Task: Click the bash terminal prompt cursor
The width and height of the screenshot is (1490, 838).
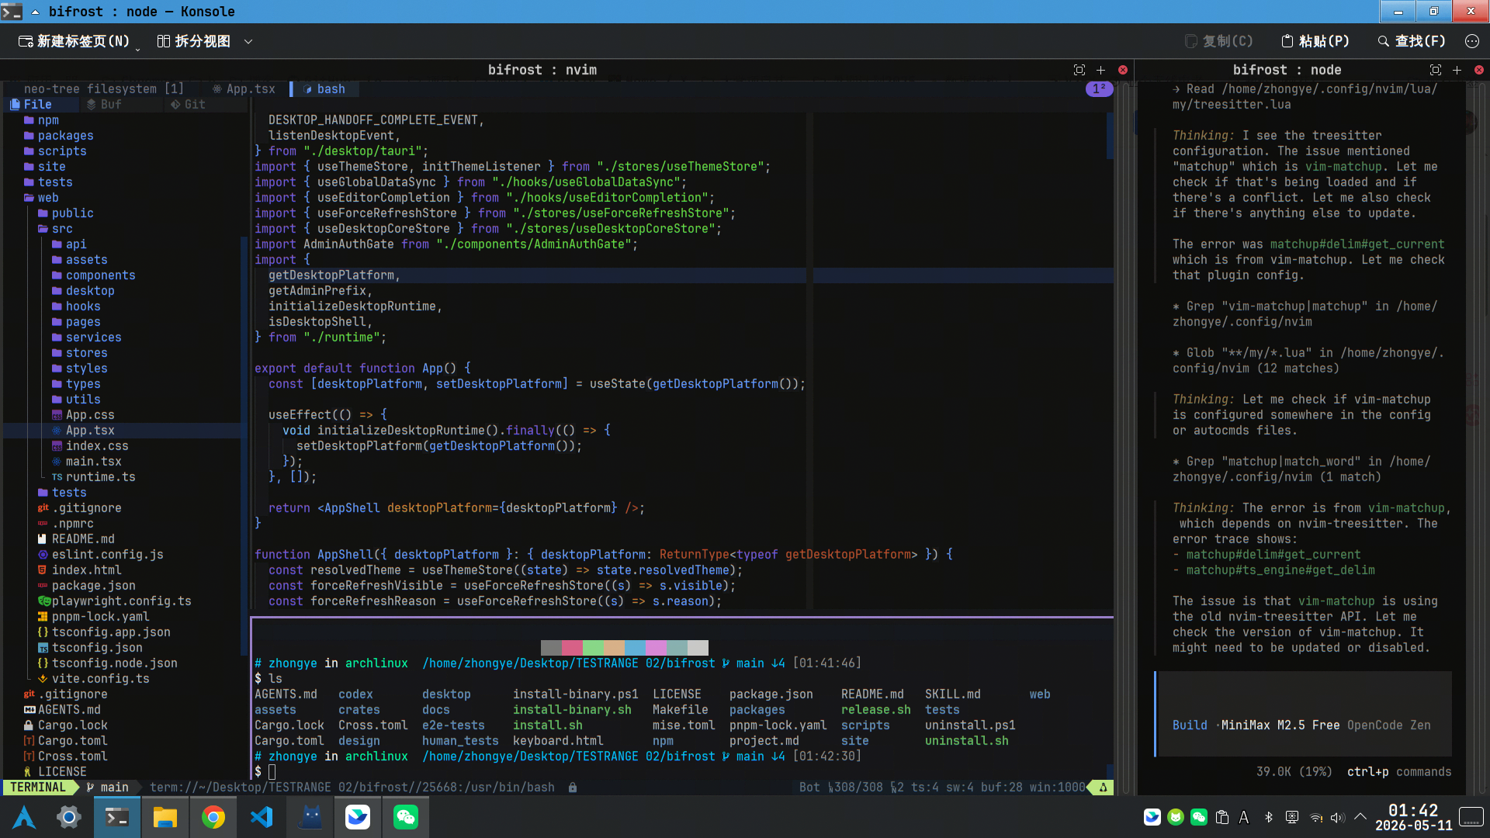Action: tap(272, 772)
